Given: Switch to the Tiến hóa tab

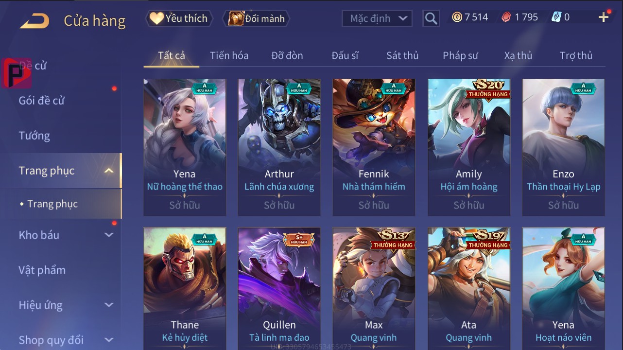Looking at the screenshot, I should click(229, 55).
